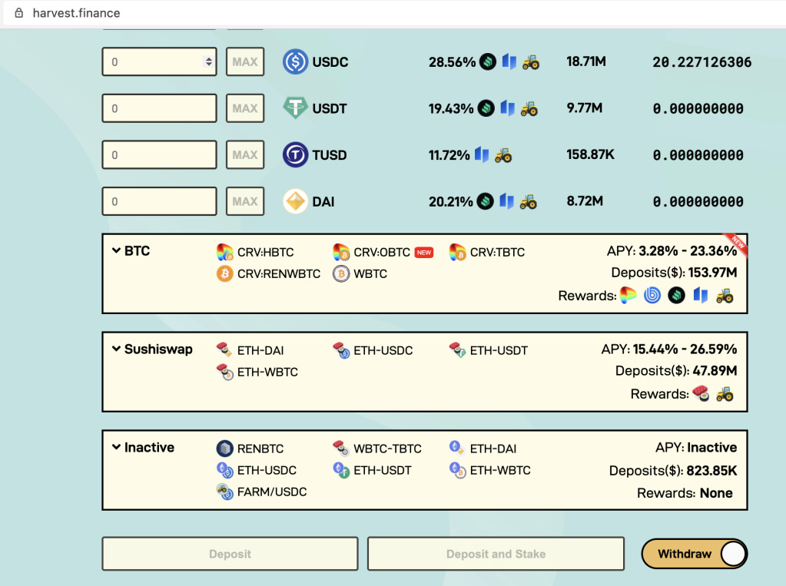Click the ETH-USDC inactive pool
Image resolution: width=786 pixels, height=586 pixels.
click(x=257, y=470)
